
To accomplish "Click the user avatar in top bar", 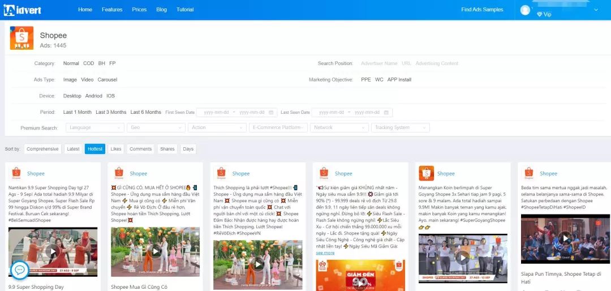I will pos(526,10).
